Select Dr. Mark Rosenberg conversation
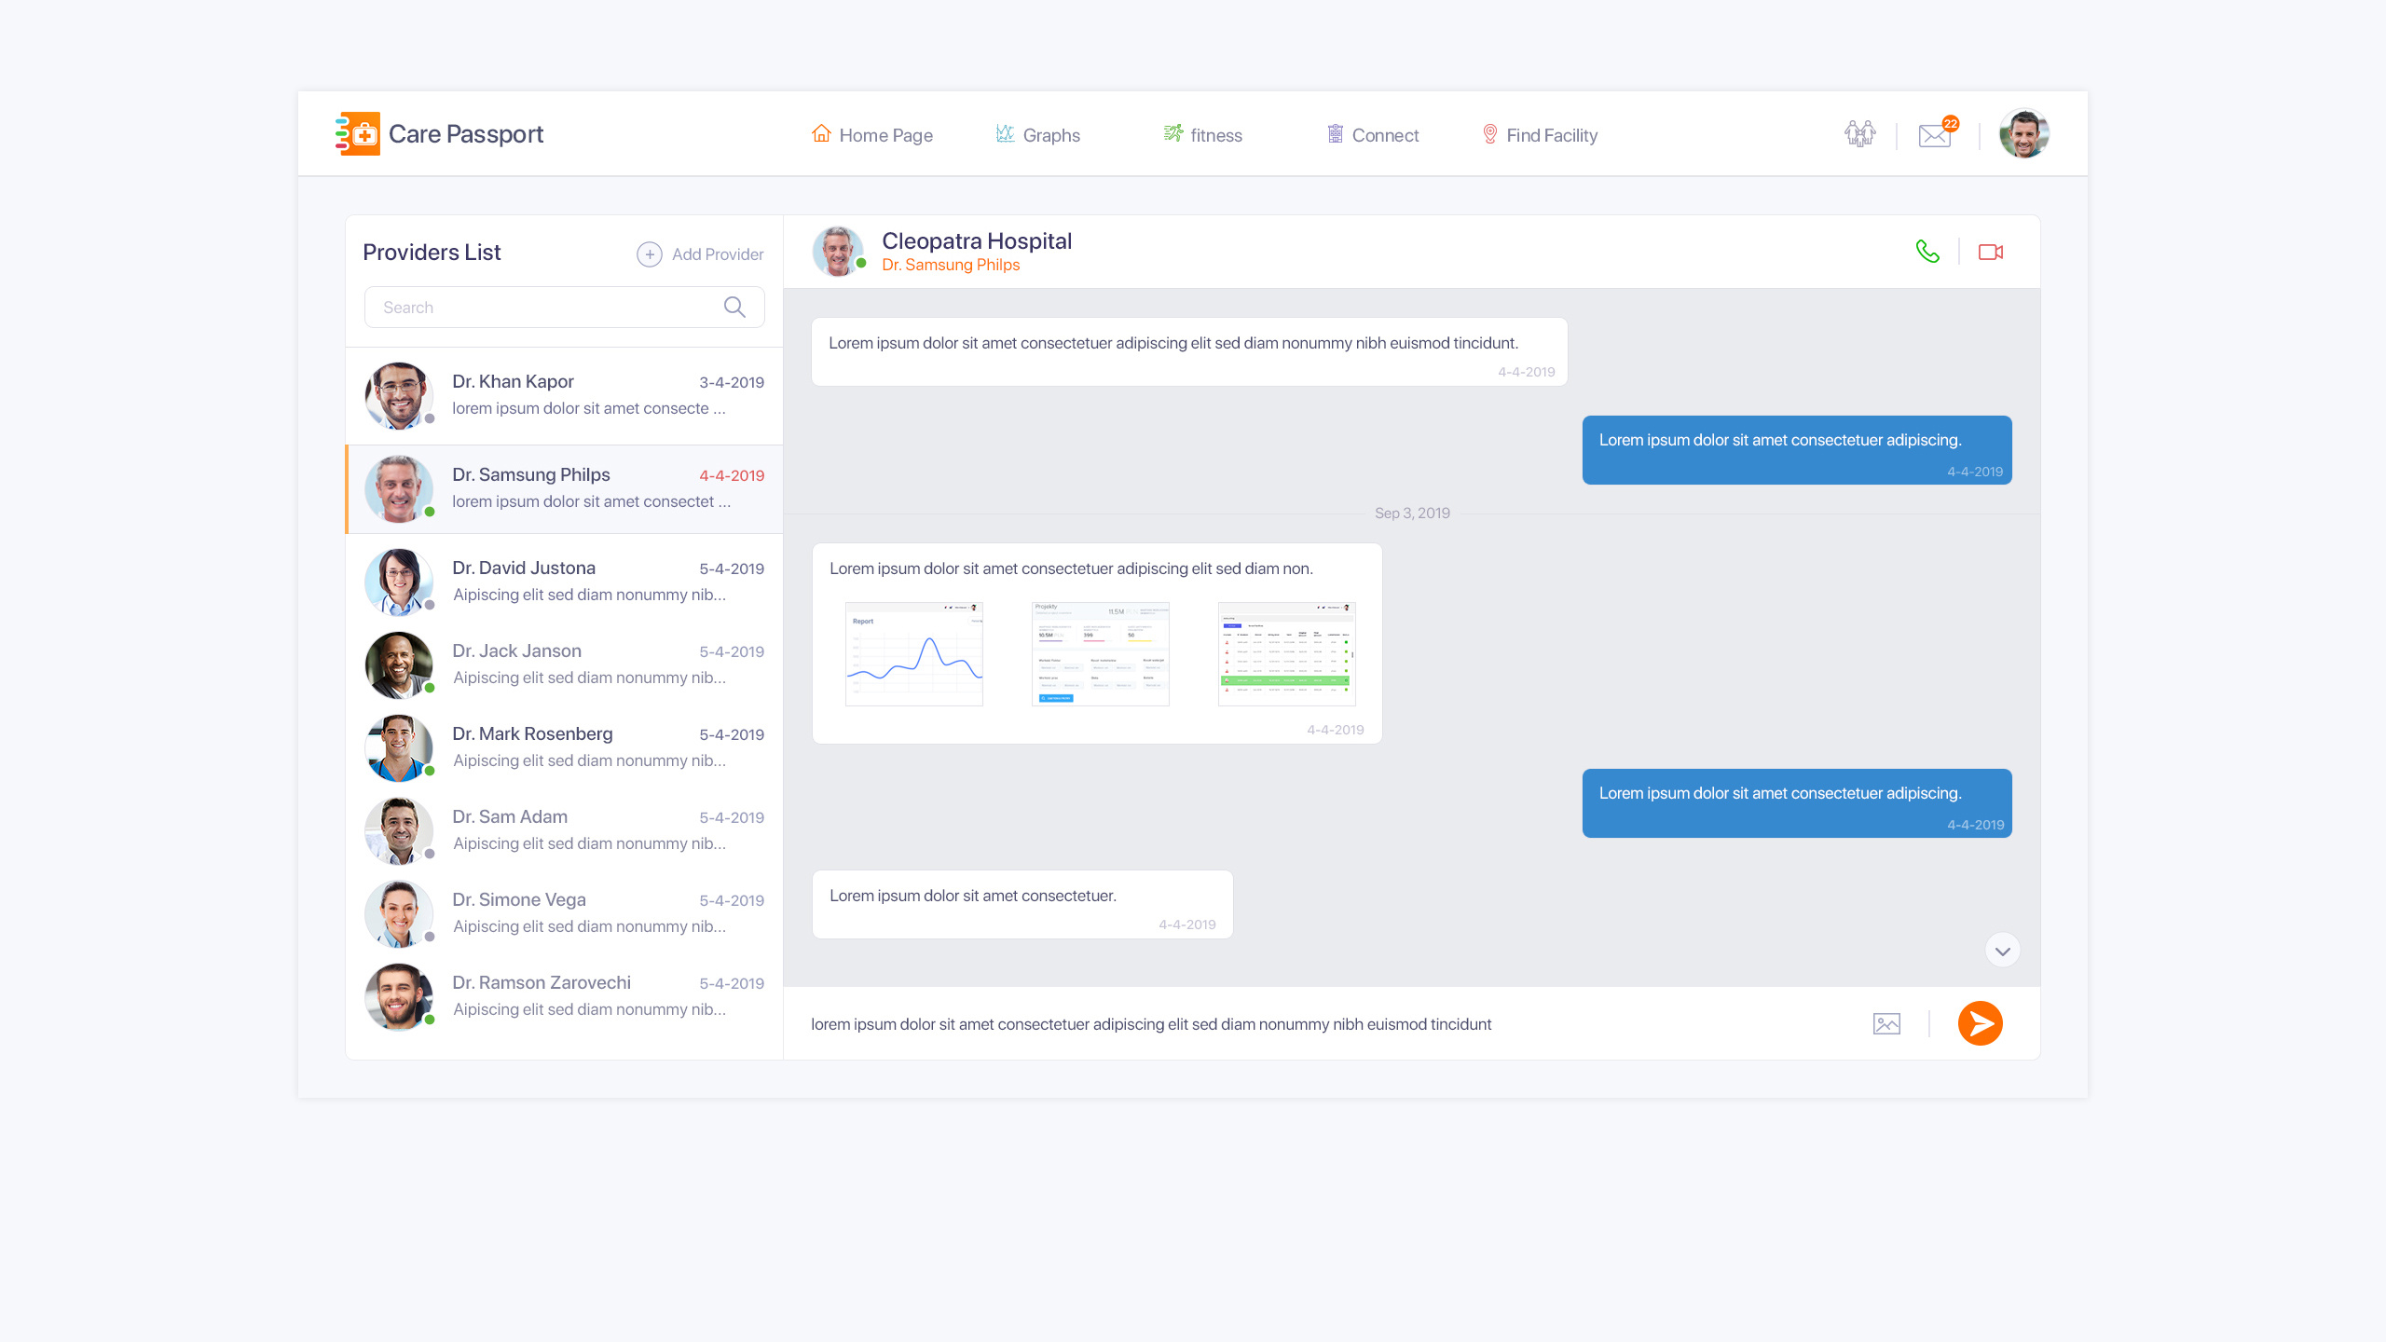The image size is (2386, 1342). pos(565,747)
